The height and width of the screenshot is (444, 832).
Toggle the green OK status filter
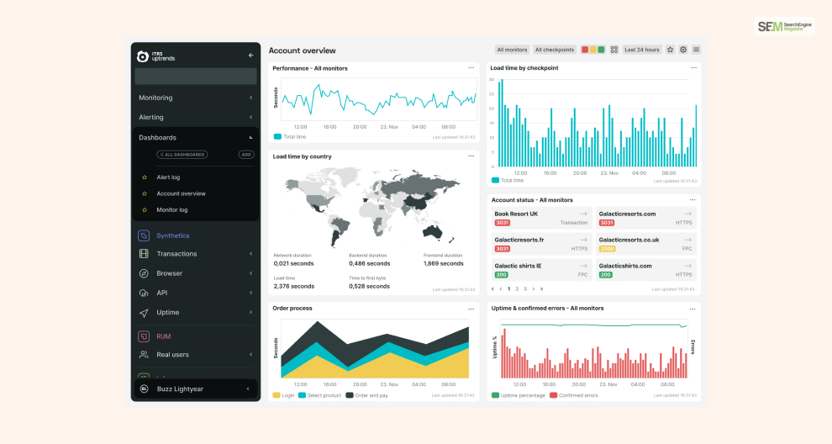pos(601,50)
